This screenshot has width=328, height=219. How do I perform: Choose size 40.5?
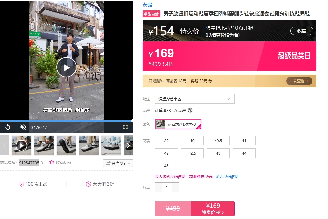coord(218,141)
